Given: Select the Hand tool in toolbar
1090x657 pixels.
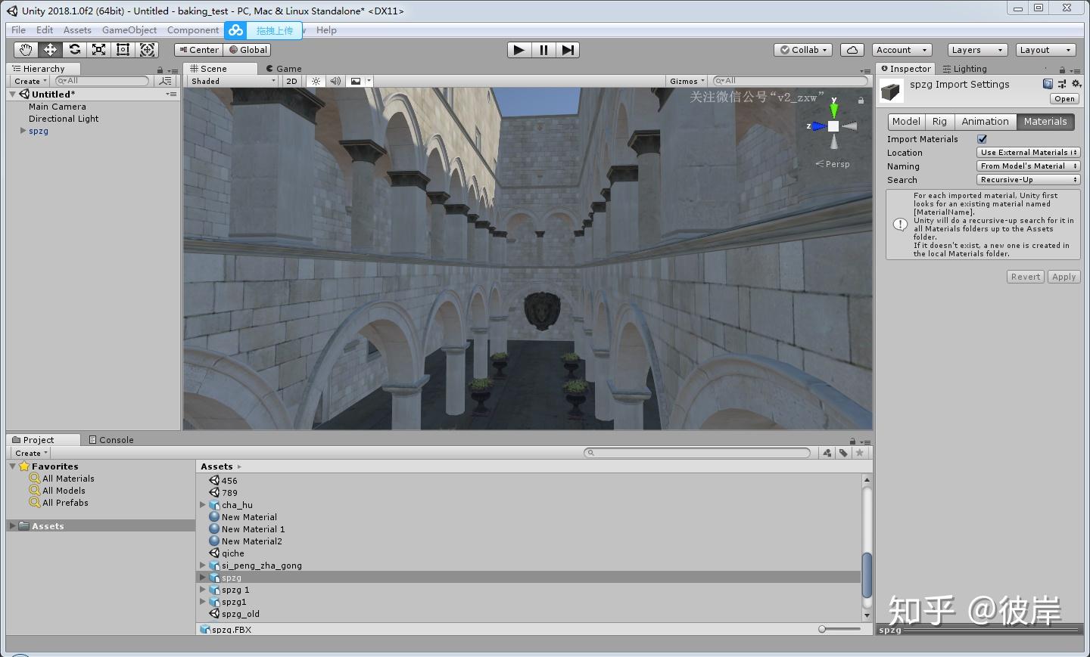Looking at the screenshot, I should (x=26, y=50).
